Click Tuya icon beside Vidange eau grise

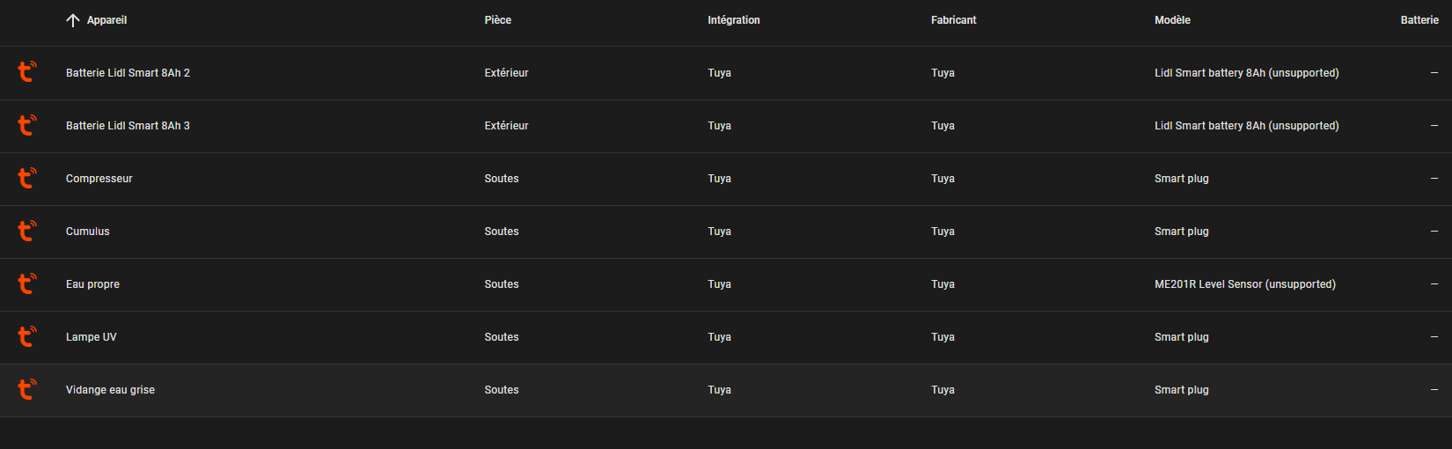tap(27, 389)
